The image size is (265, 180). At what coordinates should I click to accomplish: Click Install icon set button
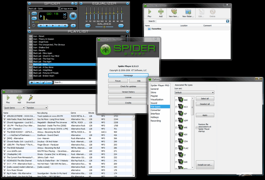click(x=205, y=165)
